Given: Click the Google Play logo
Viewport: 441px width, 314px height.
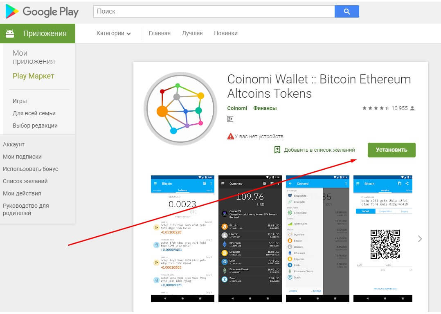Looking at the screenshot, I should pos(42,12).
